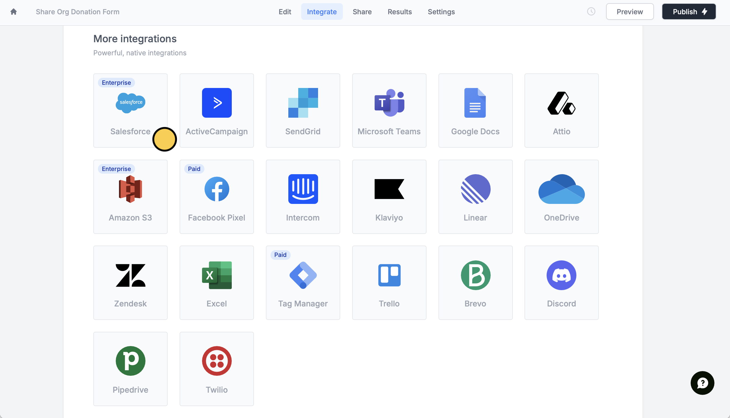Click Paid badge on Facebook Pixel card
Screen dimensions: 730x418
coord(194,169)
